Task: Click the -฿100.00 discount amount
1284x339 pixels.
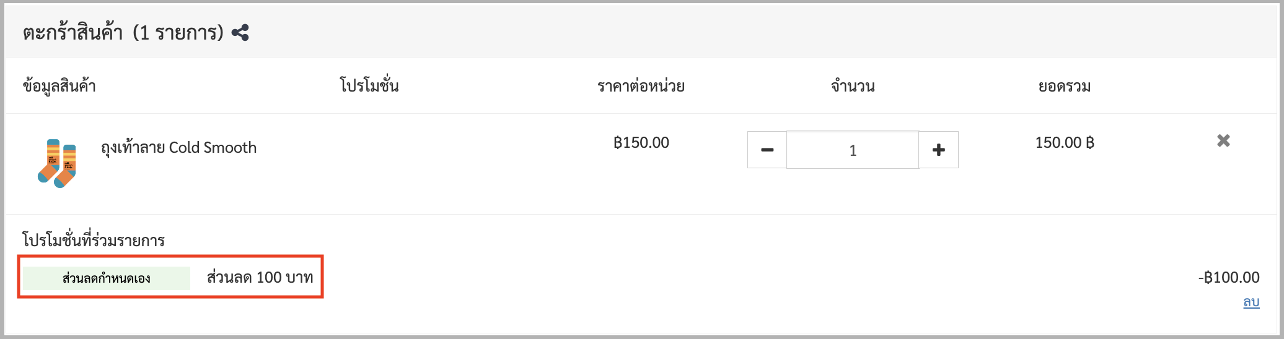Action: 1229,278
